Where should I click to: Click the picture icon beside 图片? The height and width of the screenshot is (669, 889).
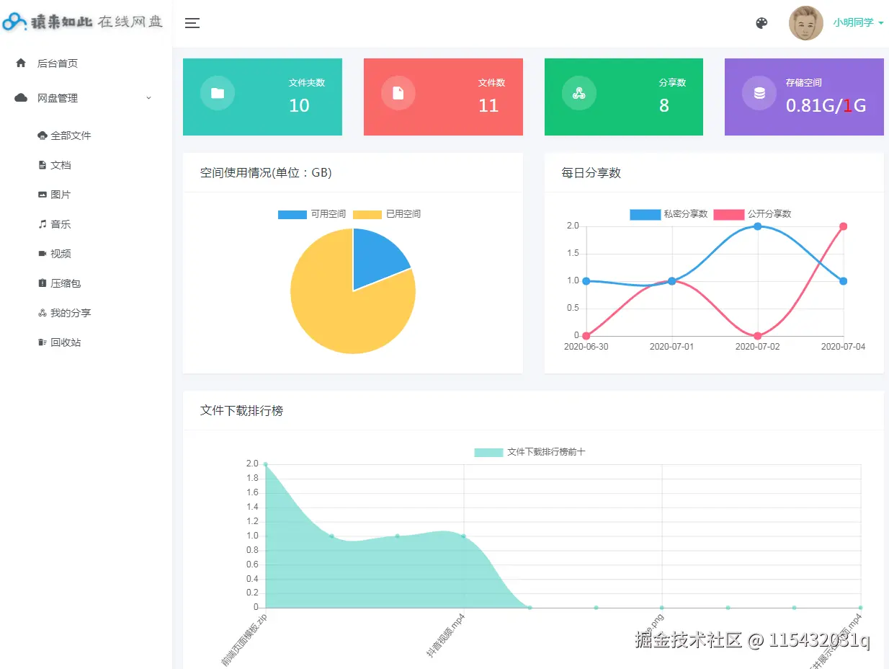(x=42, y=195)
